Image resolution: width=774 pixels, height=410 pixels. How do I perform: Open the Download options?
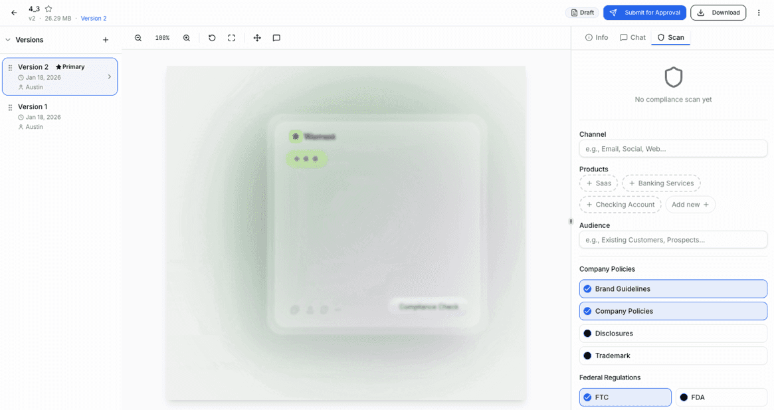coord(718,12)
